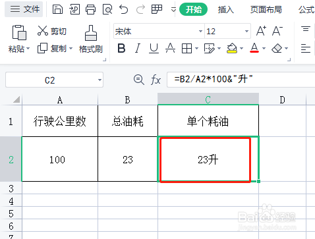Click the Save icon
Viewport: 315px width, 239px height.
57,9
